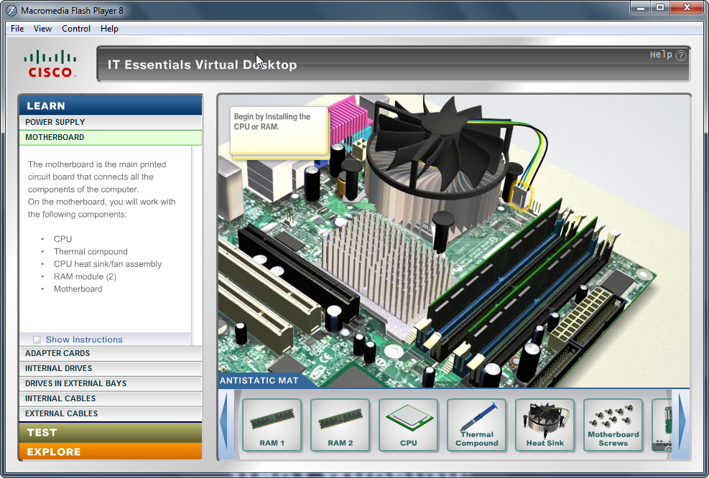Switch to the TEST mode tab
This screenshot has height=478, width=709.
(111, 432)
